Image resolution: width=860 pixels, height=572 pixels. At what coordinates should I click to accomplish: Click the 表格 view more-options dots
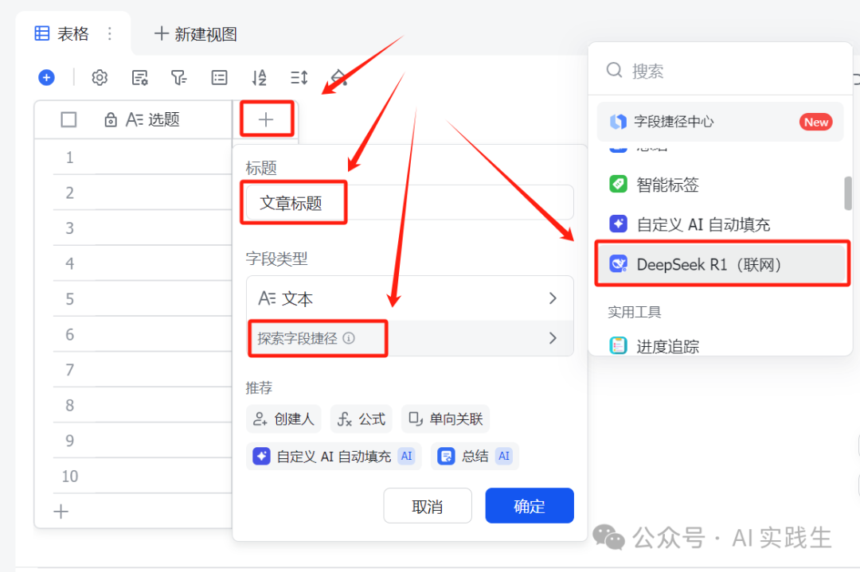coord(110,34)
